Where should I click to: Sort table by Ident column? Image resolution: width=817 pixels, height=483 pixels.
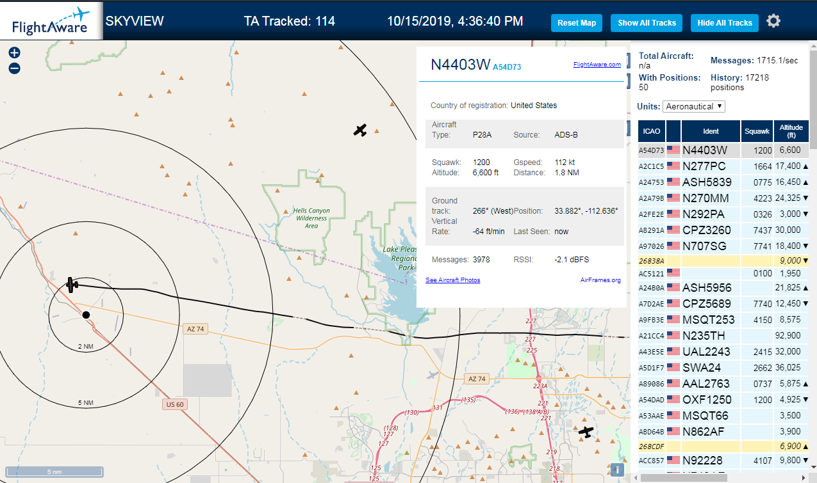pyautogui.click(x=711, y=131)
